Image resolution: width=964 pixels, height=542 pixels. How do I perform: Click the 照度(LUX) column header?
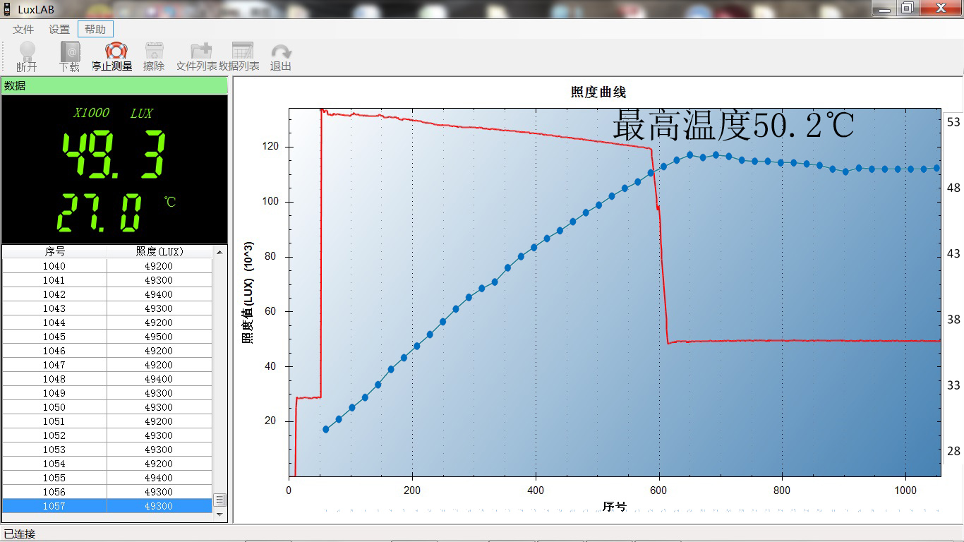coord(159,251)
